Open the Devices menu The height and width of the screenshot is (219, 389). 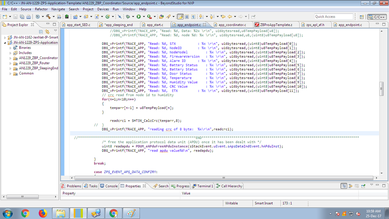[x=103, y=9]
